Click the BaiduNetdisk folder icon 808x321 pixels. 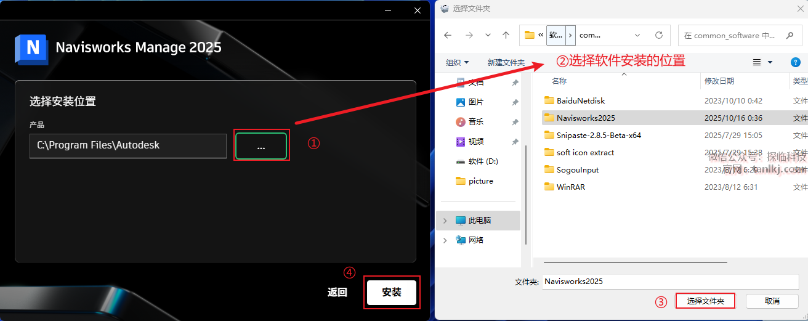coord(549,100)
